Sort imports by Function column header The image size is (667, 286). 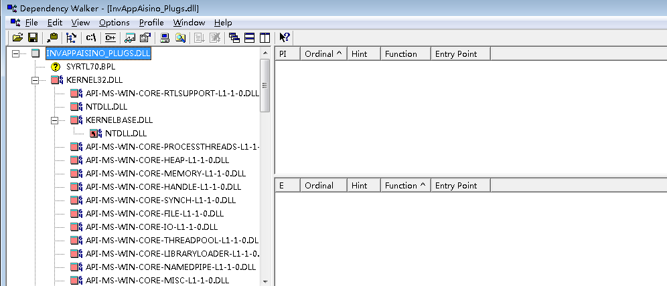tap(405, 54)
